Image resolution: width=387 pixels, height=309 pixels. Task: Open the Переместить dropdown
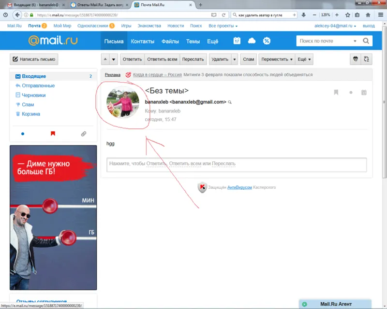277,59
